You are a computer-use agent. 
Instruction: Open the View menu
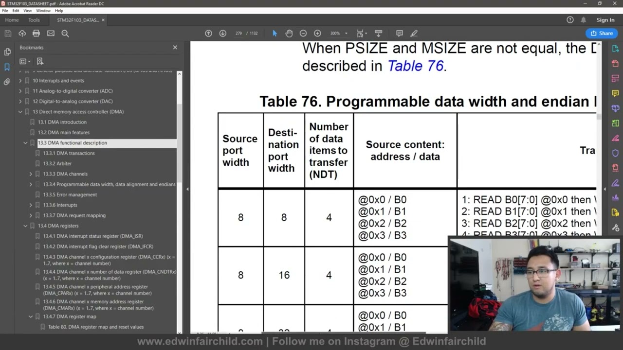click(28, 11)
